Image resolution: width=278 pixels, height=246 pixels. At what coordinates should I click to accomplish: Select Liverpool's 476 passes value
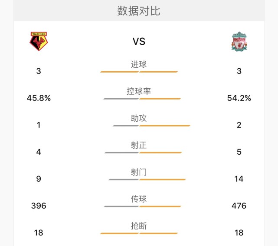point(239,206)
